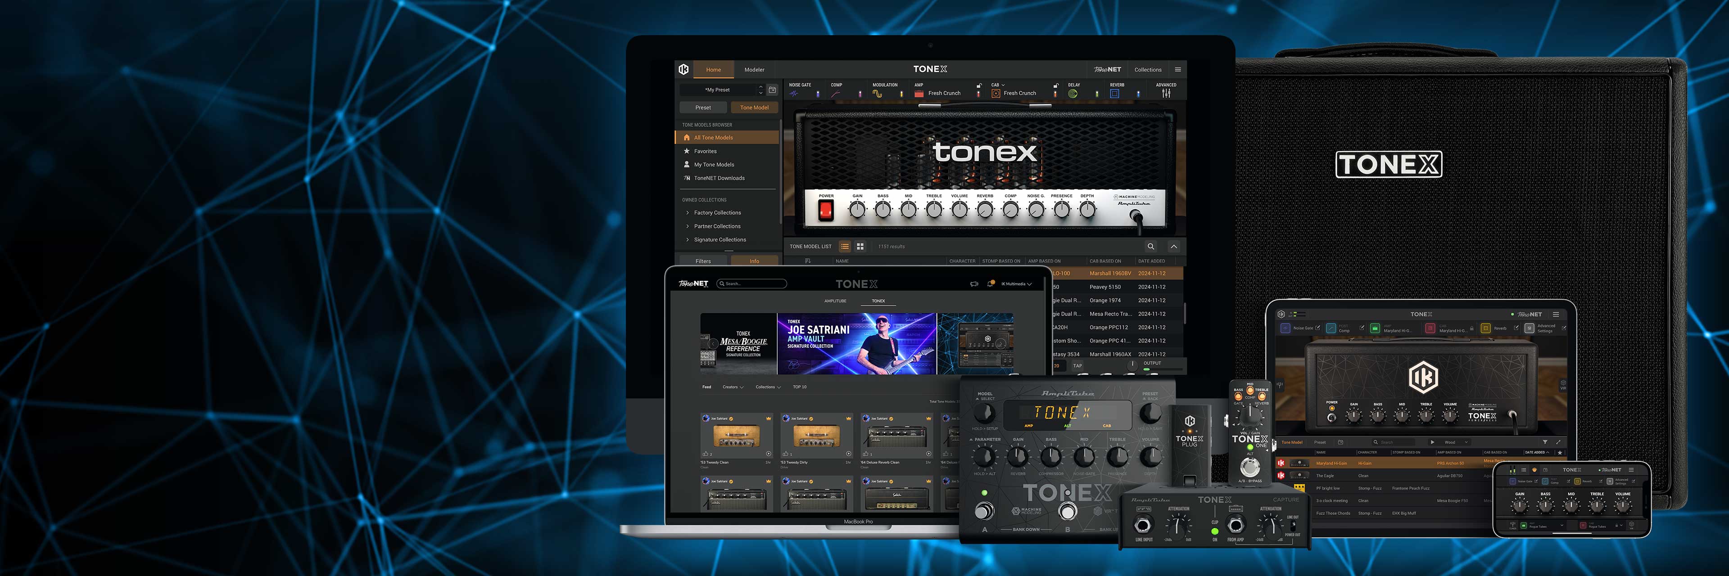Click the save preset icon beside My Preset
This screenshot has height=576, width=1729.
coord(773,90)
